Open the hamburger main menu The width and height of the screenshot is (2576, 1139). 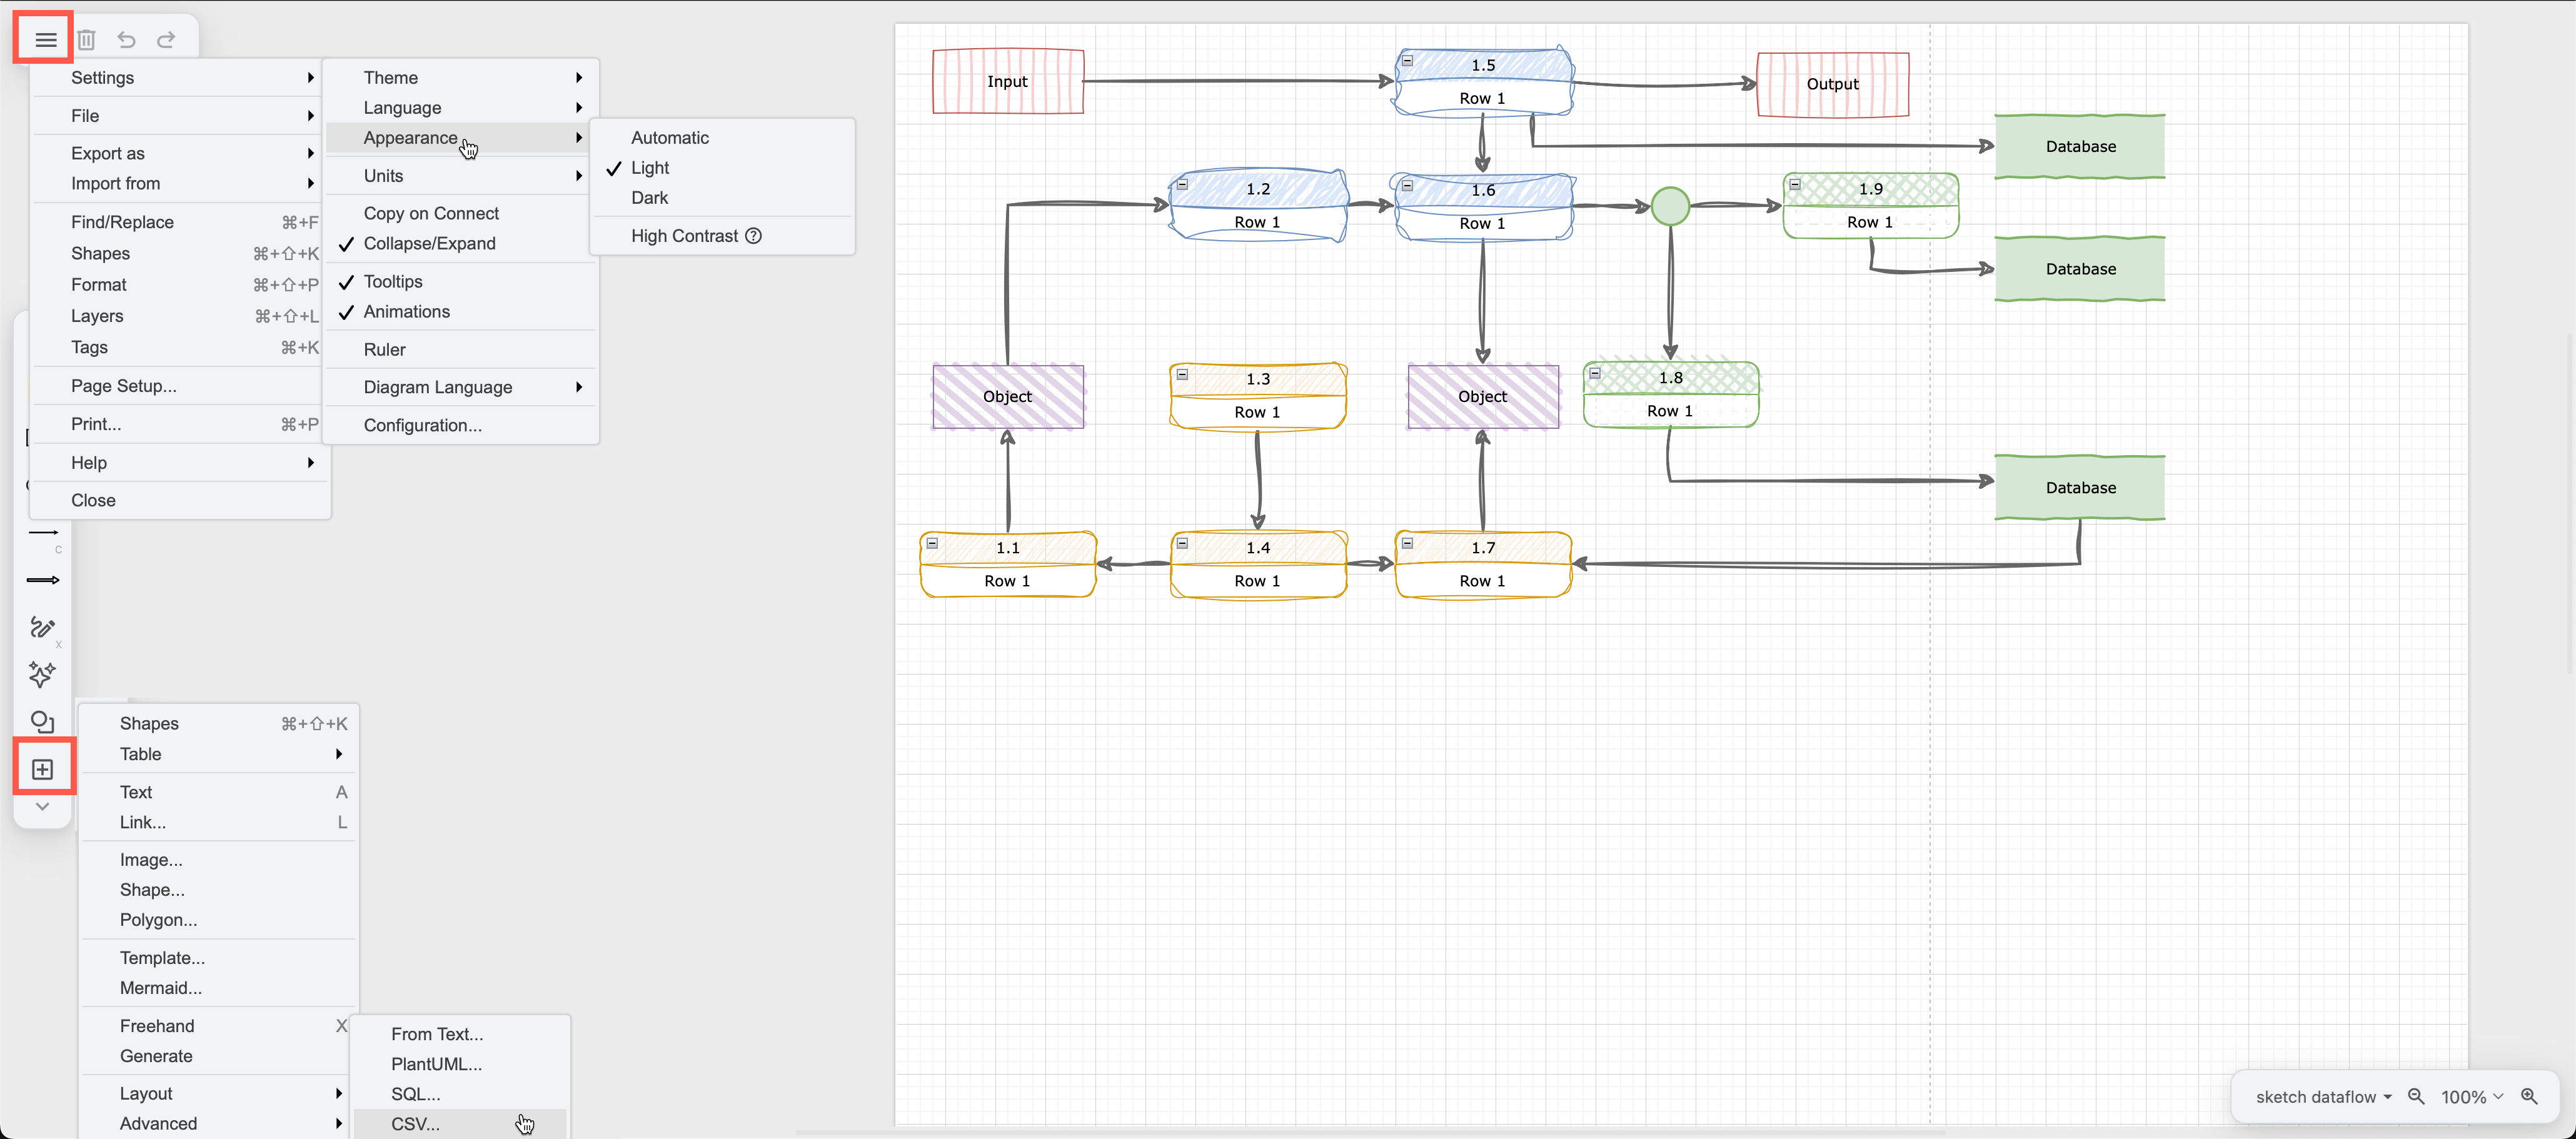pos(45,39)
